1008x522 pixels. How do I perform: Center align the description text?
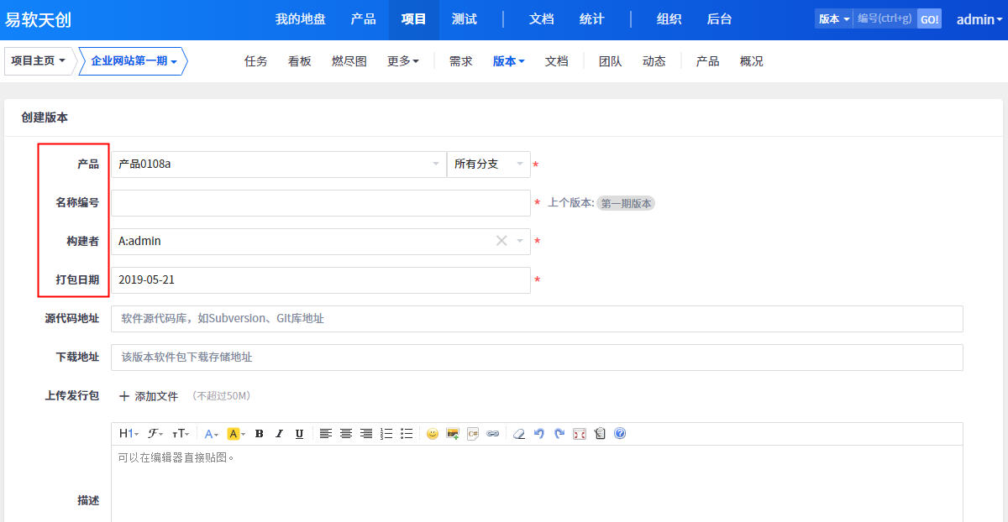click(346, 434)
